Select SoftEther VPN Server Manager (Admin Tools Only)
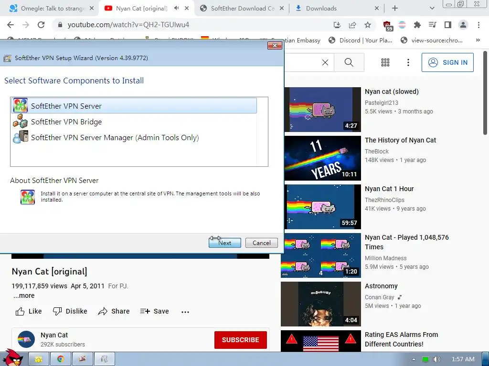The height and width of the screenshot is (366, 489). tap(134, 138)
